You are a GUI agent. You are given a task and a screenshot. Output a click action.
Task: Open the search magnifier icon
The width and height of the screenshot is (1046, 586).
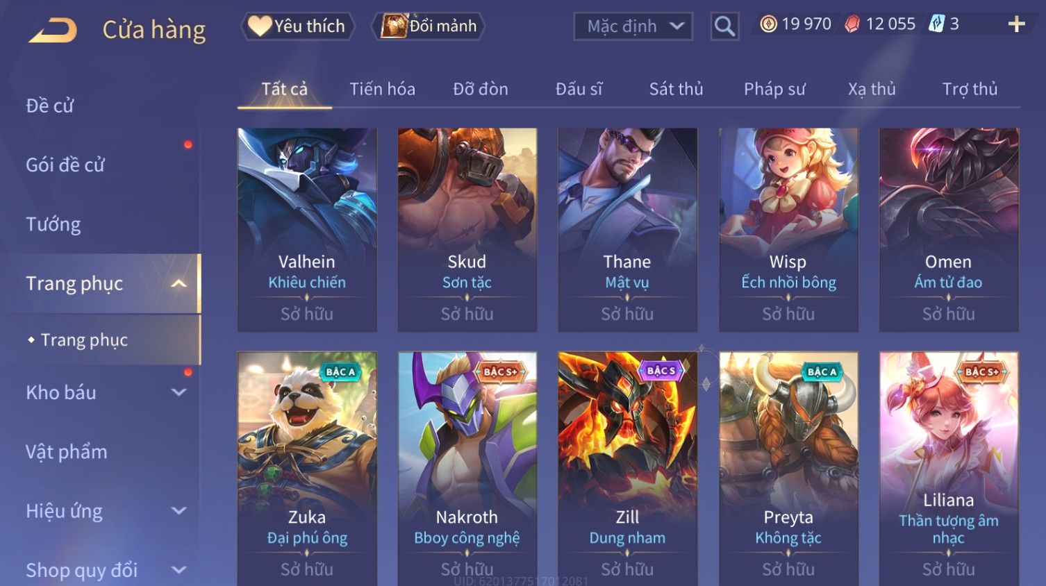click(724, 26)
